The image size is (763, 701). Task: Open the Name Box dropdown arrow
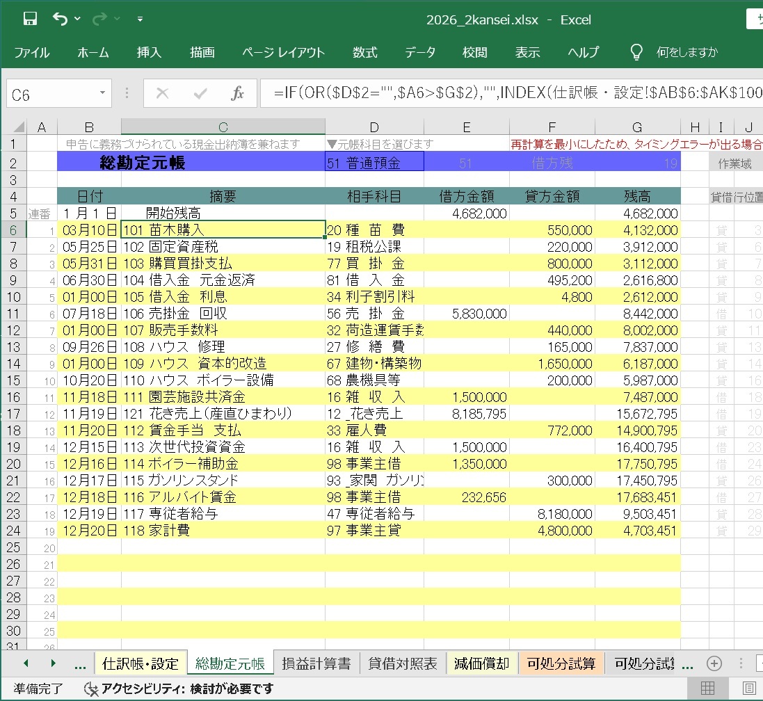[x=102, y=94]
